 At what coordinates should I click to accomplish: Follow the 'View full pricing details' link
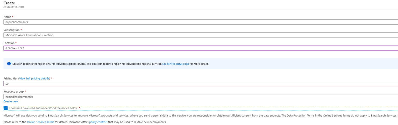34,78
